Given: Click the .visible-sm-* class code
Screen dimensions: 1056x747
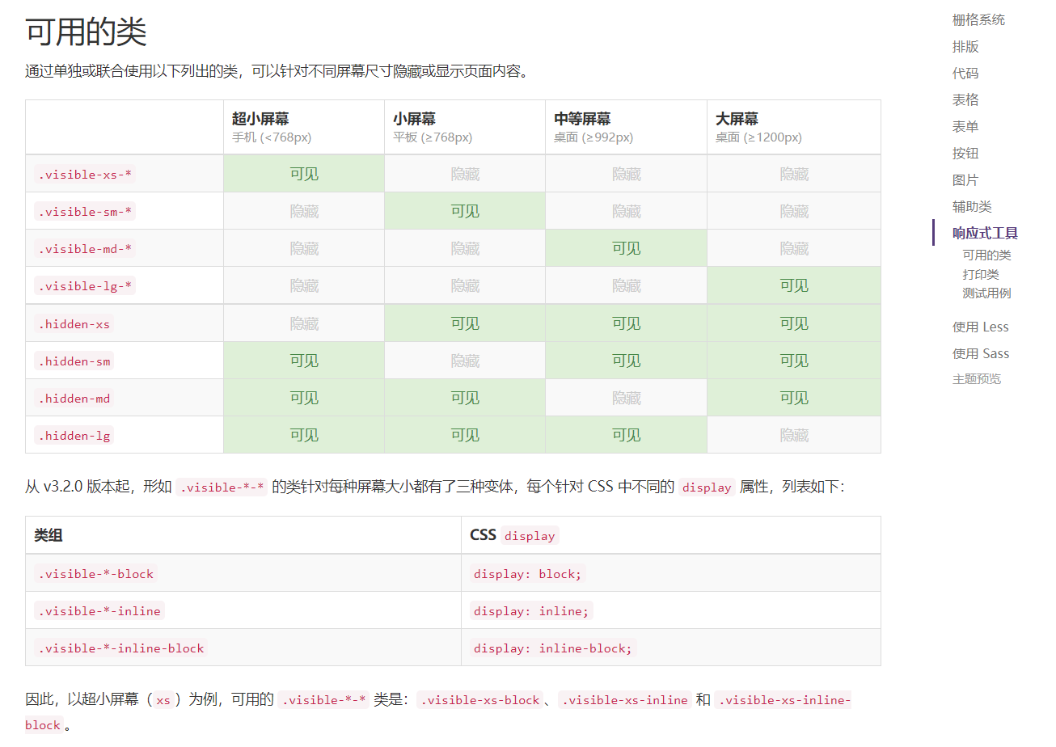Looking at the screenshot, I should point(85,212).
